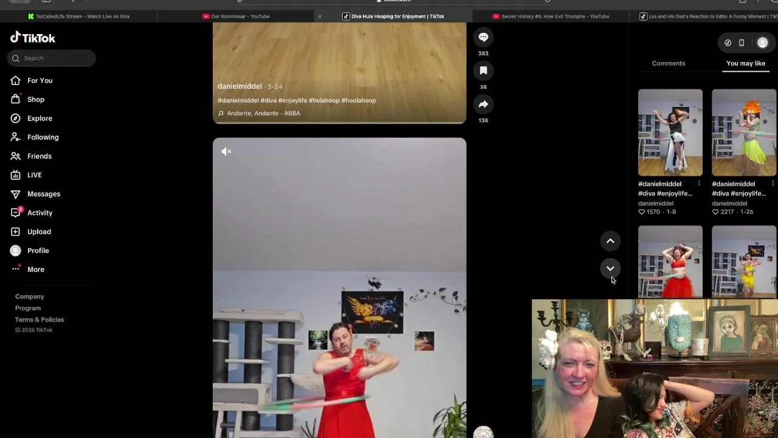Bookmark the video with the save icon (38)
The width and height of the screenshot is (778, 438).
(x=483, y=71)
